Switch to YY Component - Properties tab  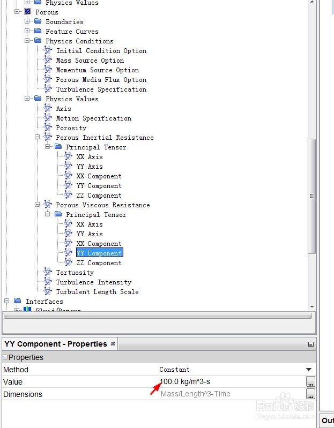(x=56, y=344)
